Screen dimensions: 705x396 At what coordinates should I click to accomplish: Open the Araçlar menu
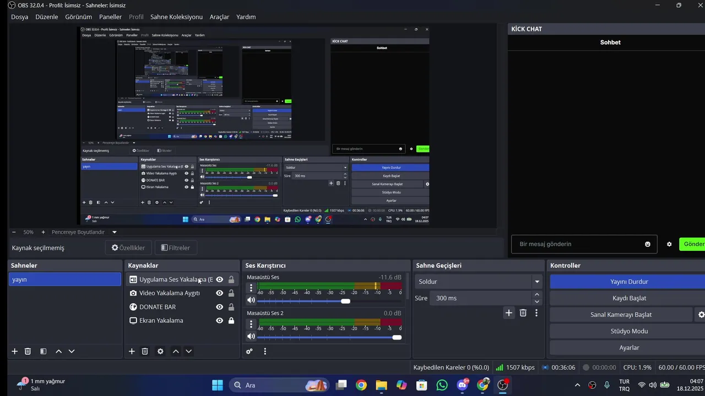pos(219,17)
